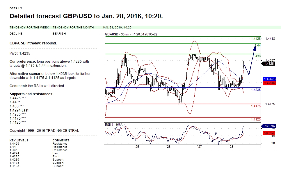This screenshot has width=281, height=171.
Task: Click 'Comment: the RSI is well directed.'
Action: 37,86
